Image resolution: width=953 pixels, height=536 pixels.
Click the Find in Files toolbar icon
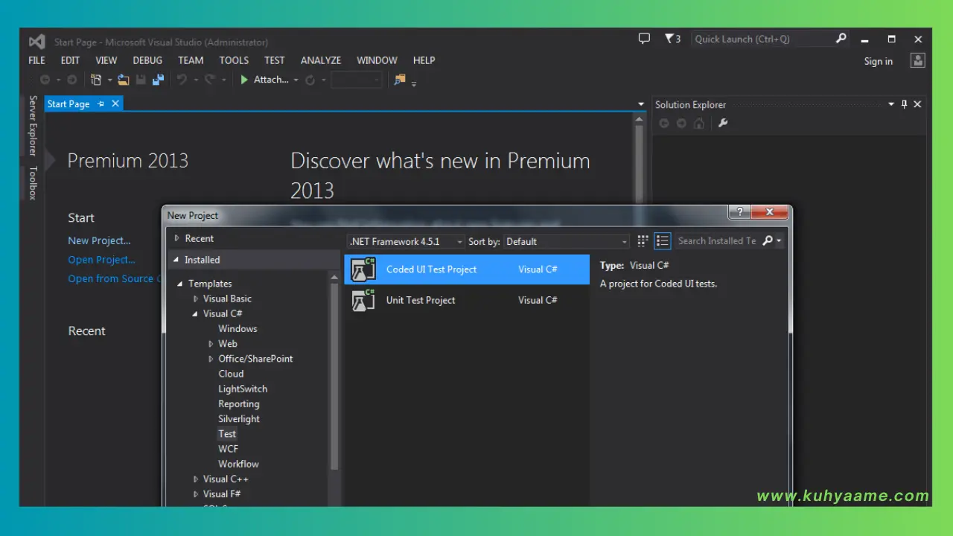(x=400, y=80)
